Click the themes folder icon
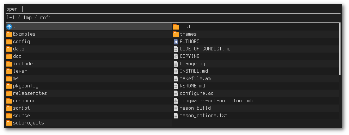Viewport: 349px width, 135px height. (x=176, y=34)
